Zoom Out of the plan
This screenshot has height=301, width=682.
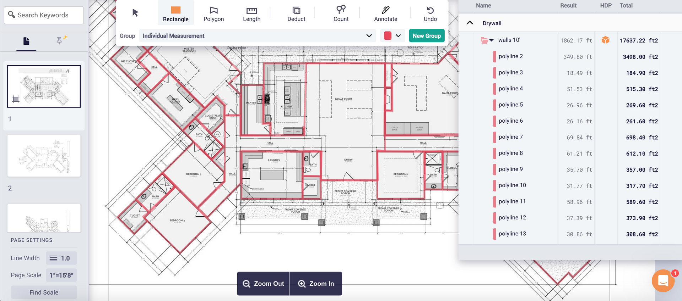tap(263, 284)
